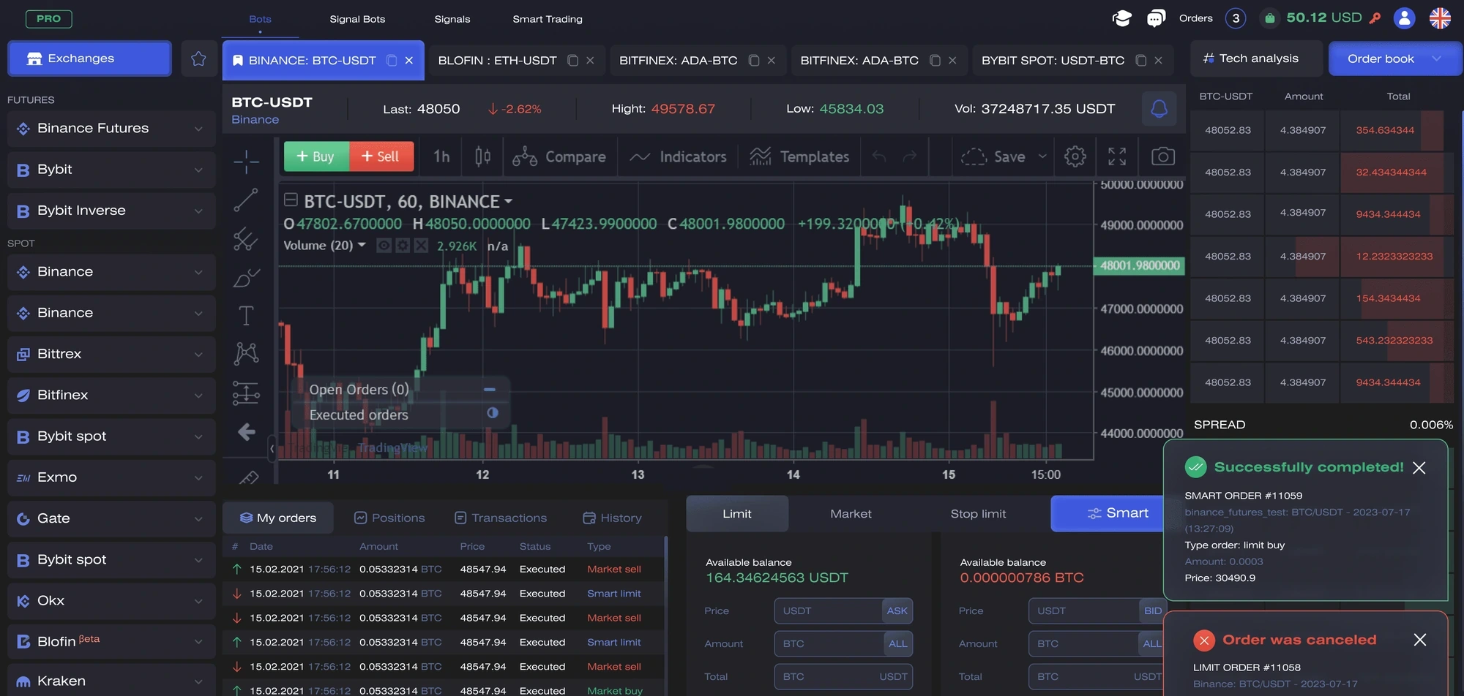Select the trend line drawing tool
This screenshot has height=696, width=1464.
(x=246, y=200)
